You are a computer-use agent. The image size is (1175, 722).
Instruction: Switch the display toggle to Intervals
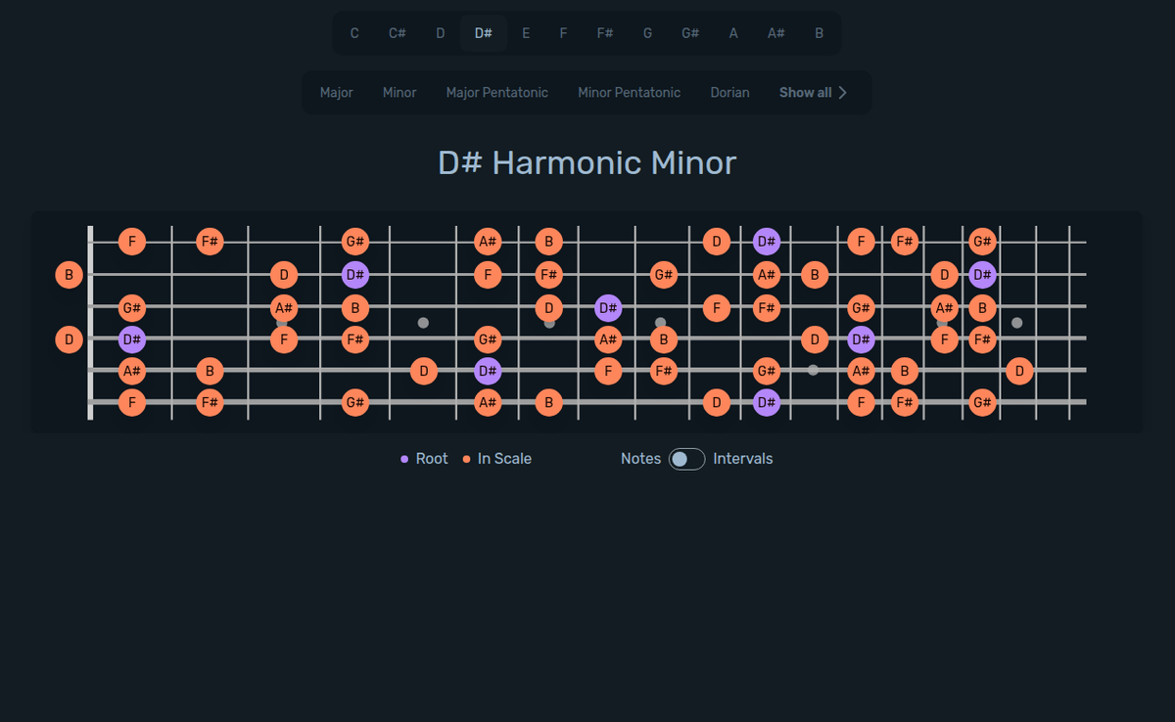point(685,459)
